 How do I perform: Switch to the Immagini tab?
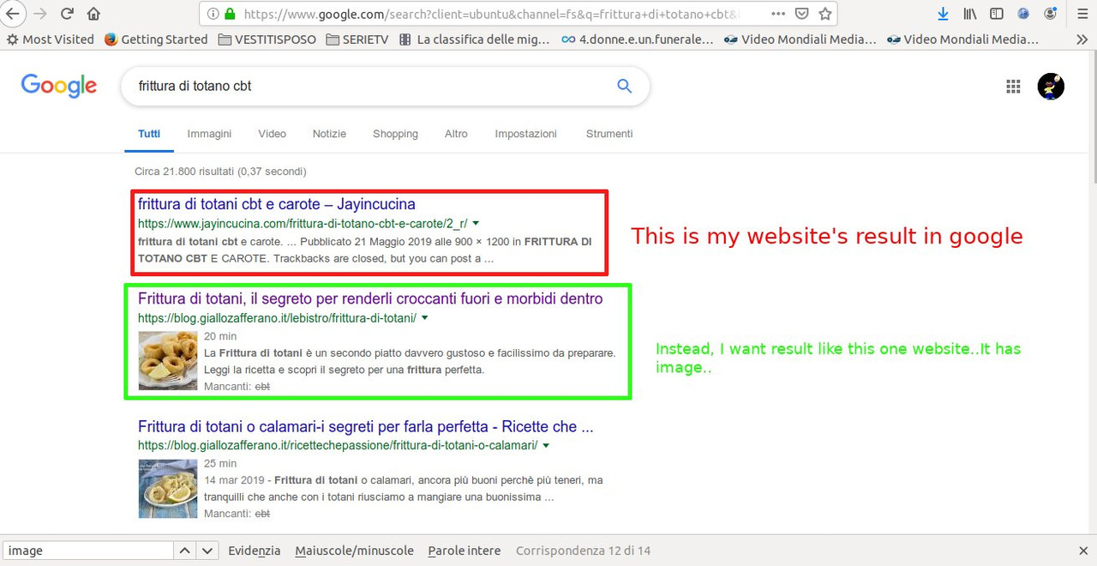209,134
